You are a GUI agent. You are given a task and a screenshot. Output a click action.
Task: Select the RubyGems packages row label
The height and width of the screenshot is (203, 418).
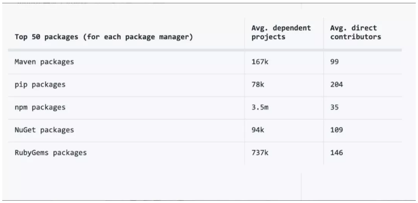pyautogui.click(x=51, y=152)
